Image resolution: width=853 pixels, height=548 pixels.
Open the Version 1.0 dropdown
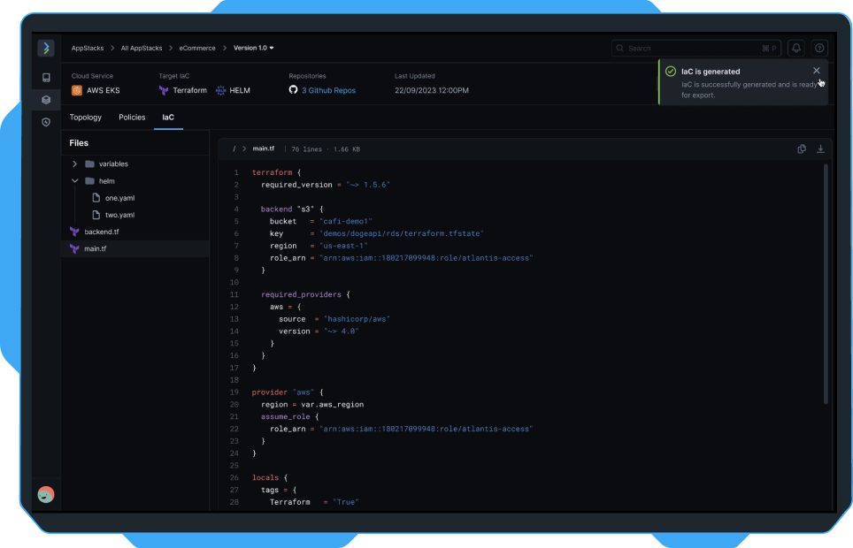click(x=253, y=48)
